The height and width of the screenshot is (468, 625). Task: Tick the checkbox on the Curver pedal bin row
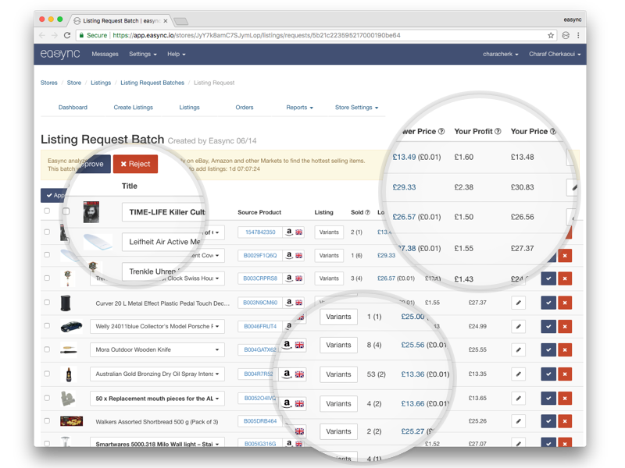coord(47,303)
